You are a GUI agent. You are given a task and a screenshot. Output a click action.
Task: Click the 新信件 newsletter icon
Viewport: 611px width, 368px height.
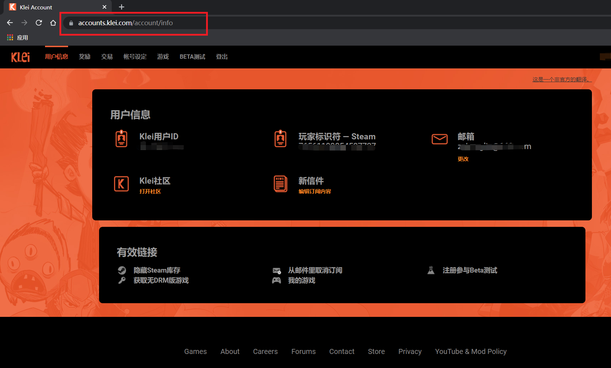pos(280,184)
